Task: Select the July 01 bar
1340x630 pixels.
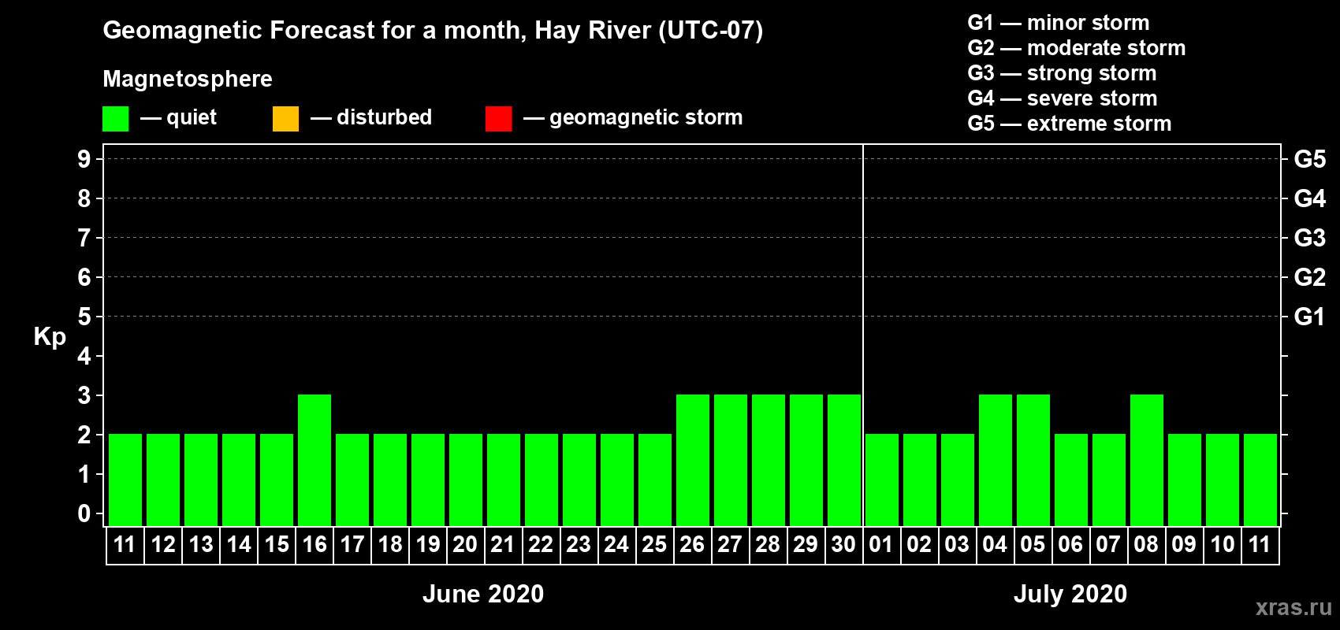Action: coord(882,480)
